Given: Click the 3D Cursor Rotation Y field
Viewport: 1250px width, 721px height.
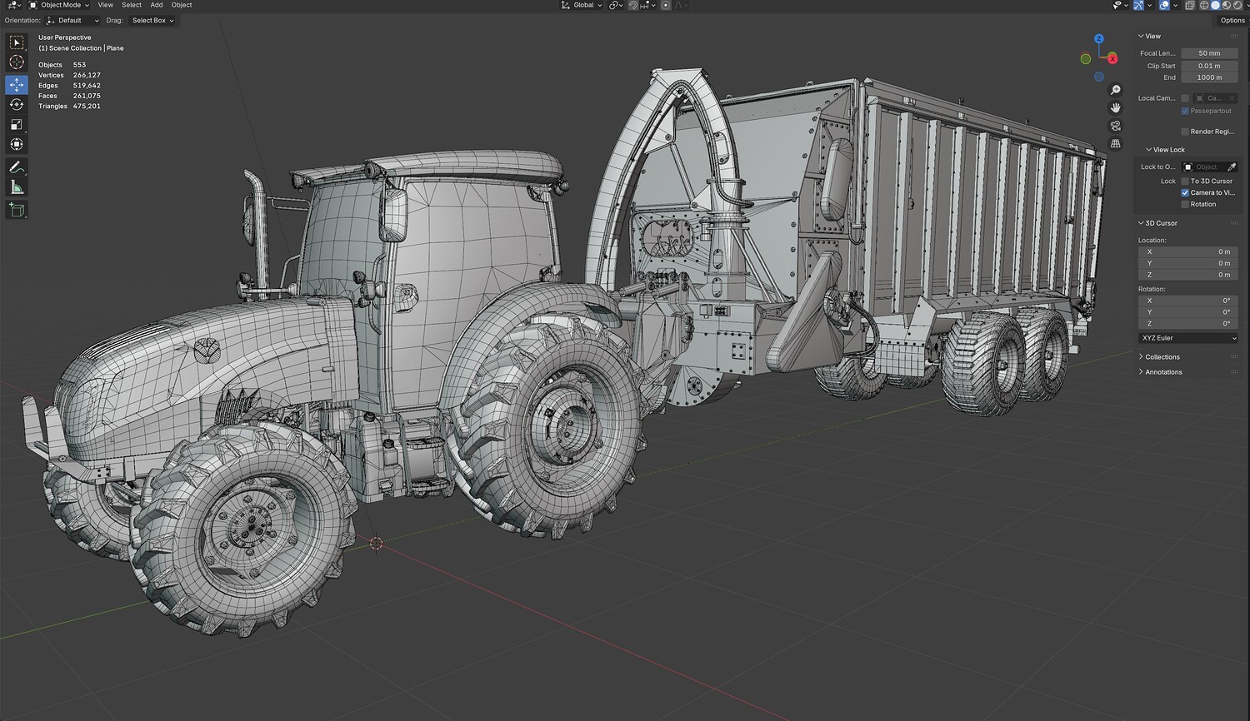Looking at the screenshot, I should point(1188,312).
